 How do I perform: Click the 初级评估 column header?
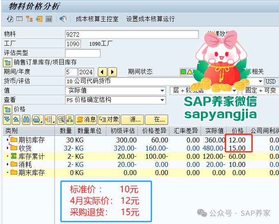point(122,131)
